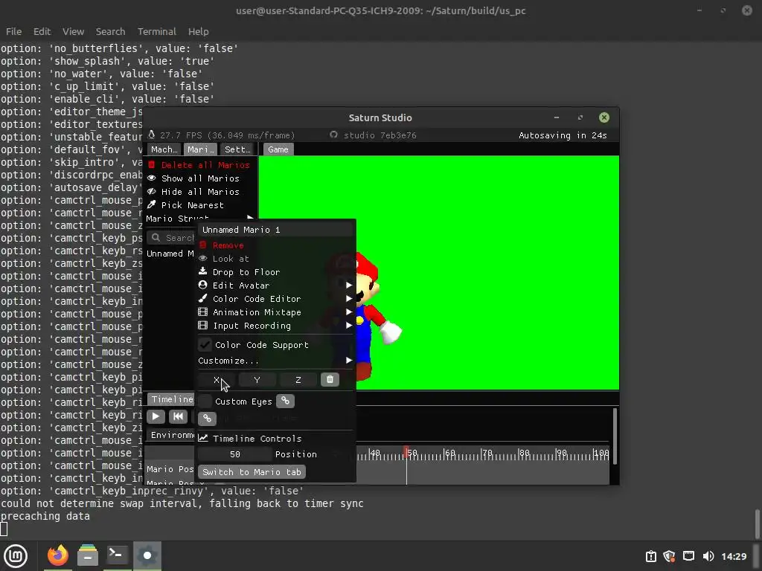Screen dimensions: 762x571
Task: Click the Y axis field
Action: coord(257,380)
